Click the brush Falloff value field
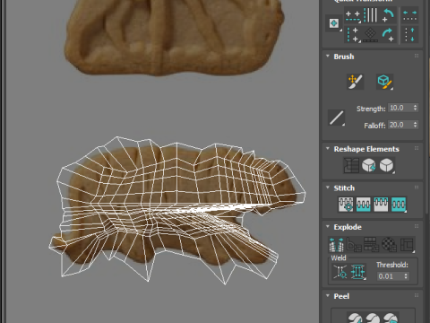This screenshot has height=323, width=430. 400,125
